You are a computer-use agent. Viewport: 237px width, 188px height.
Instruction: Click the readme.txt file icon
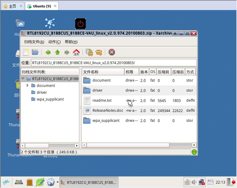87,101
